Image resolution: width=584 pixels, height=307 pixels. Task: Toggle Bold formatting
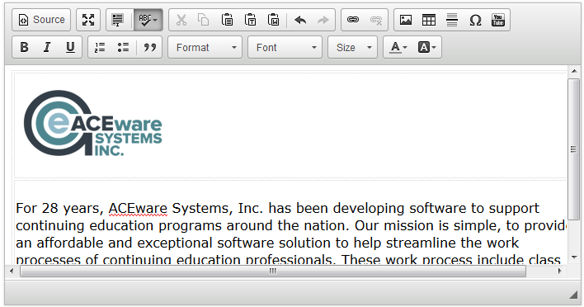[24, 47]
